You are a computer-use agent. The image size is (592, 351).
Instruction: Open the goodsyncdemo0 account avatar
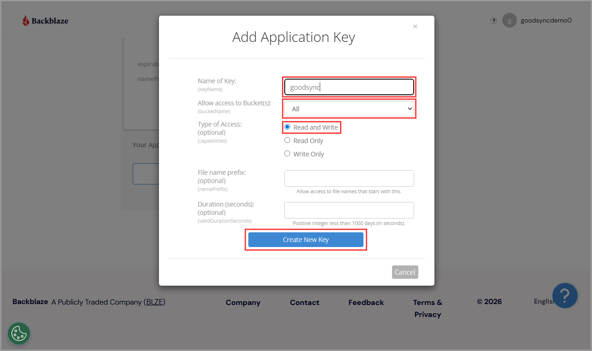[x=509, y=20]
